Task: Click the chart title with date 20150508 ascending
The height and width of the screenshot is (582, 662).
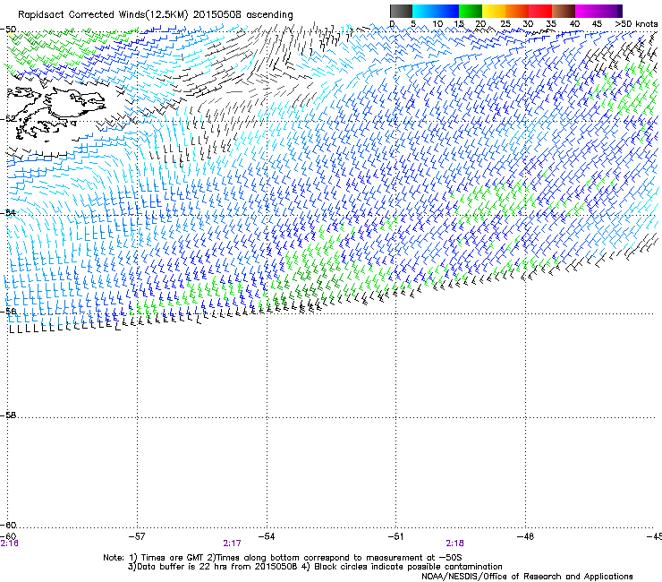Action: pos(156,14)
